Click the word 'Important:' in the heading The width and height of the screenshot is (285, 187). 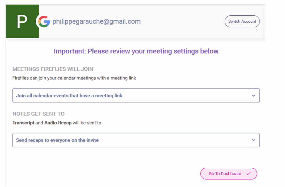(x=70, y=51)
